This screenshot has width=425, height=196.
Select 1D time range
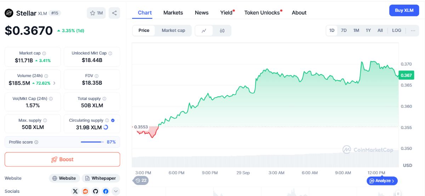332,30
